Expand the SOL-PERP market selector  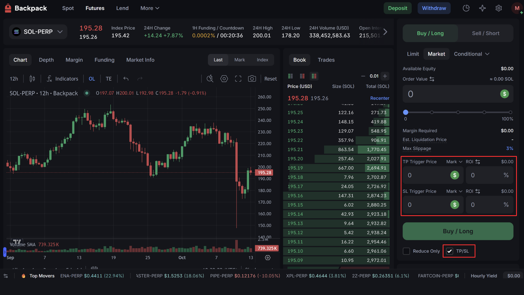(x=38, y=32)
